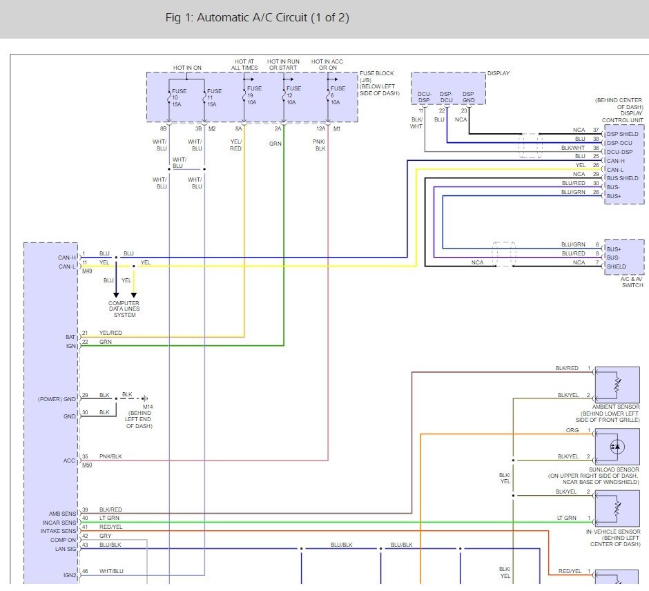This screenshot has height=591, width=649.
Task: Click the 'AMB SENS' pin 39 terminal
Action: (x=63, y=514)
